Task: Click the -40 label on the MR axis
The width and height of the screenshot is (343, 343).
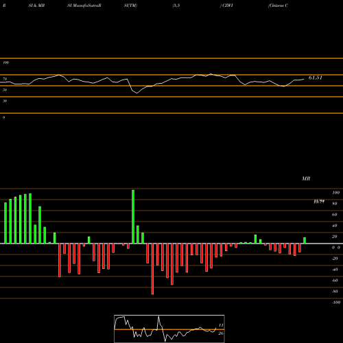Action: [x=335, y=270]
